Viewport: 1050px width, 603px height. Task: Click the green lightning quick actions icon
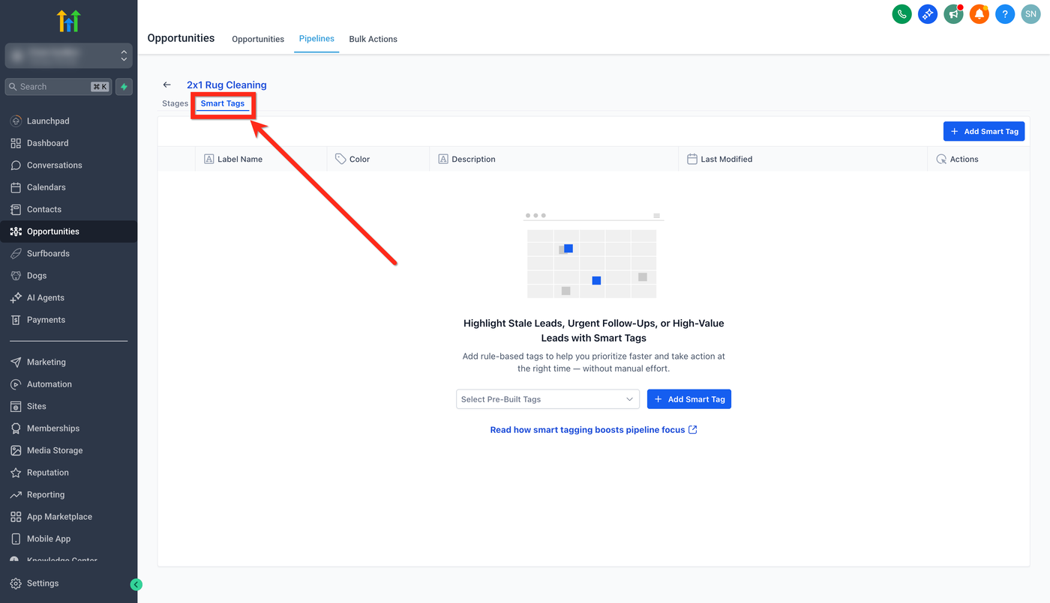pyautogui.click(x=124, y=87)
